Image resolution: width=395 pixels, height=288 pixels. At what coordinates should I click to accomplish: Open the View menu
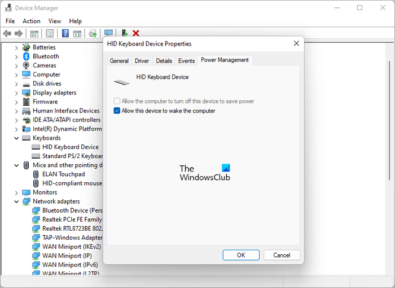point(55,21)
